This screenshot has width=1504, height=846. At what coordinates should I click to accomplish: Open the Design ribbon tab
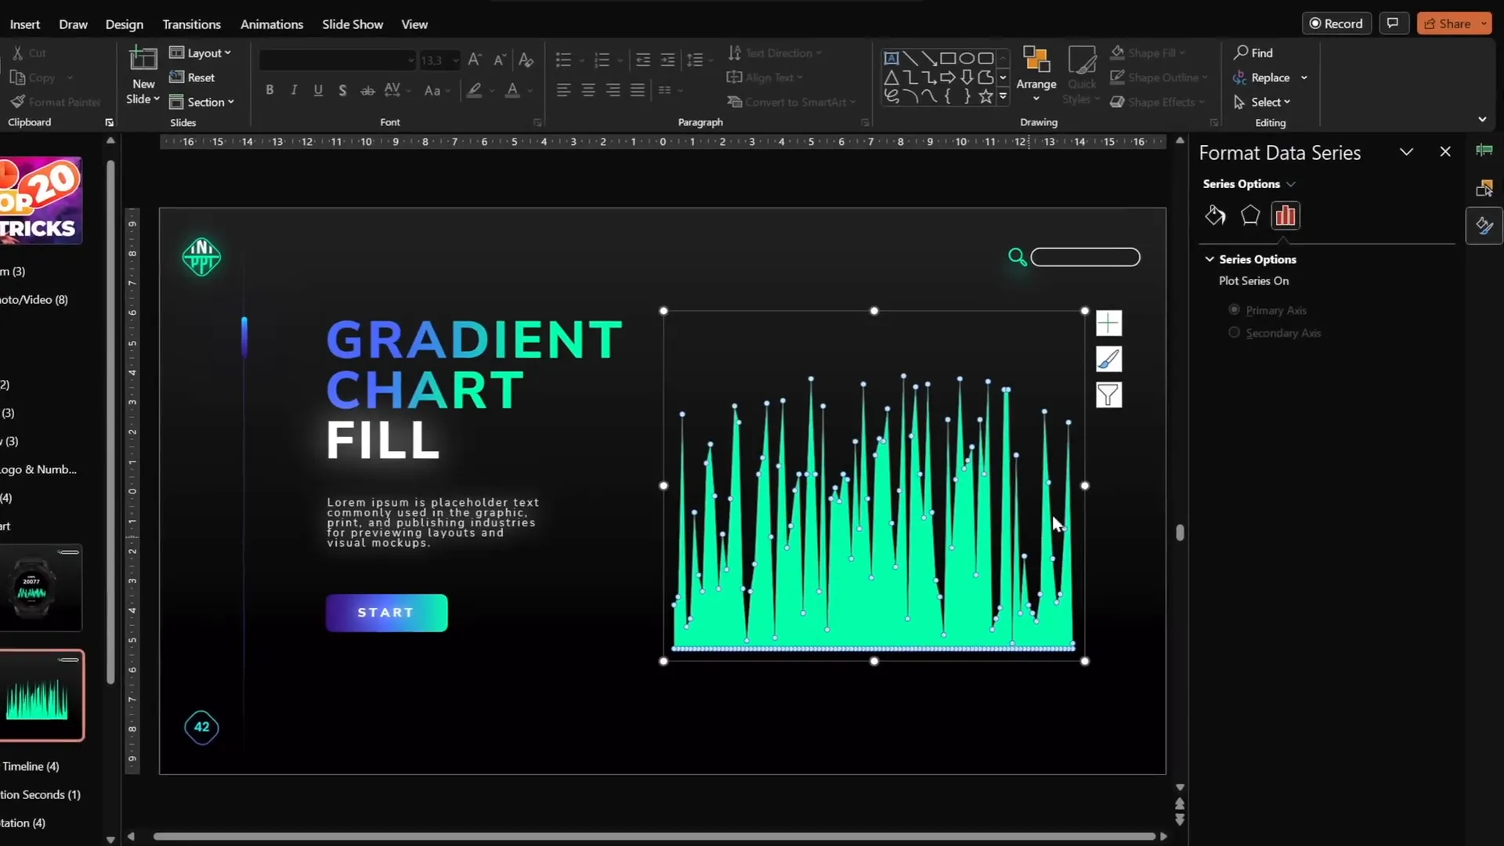[x=125, y=24]
